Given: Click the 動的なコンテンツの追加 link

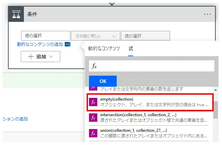Looking at the screenshot, I should coord(40,44).
